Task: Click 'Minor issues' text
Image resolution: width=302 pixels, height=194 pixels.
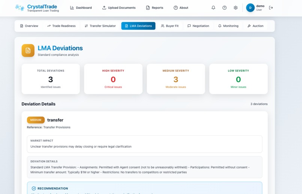Action: (238, 87)
